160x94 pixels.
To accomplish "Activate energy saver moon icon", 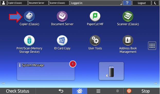I will (155, 3).
